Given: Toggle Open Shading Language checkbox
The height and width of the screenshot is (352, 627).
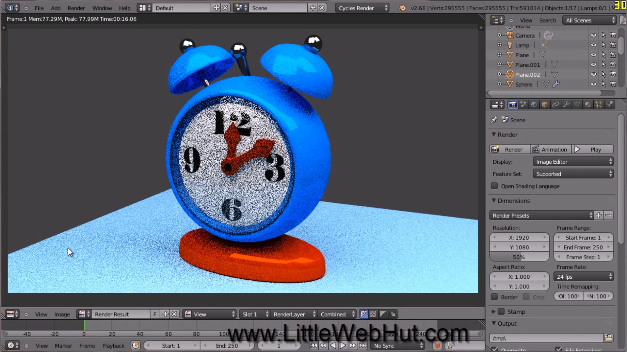Looking at the screenshot, I should click(x=495, y=186).
